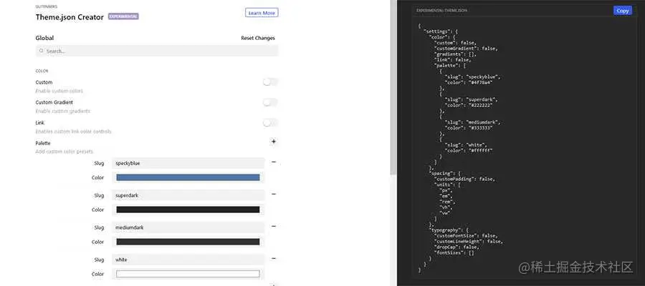Open the Learn More link
Viewport: 645px width, 286px height.
point(262,13)
